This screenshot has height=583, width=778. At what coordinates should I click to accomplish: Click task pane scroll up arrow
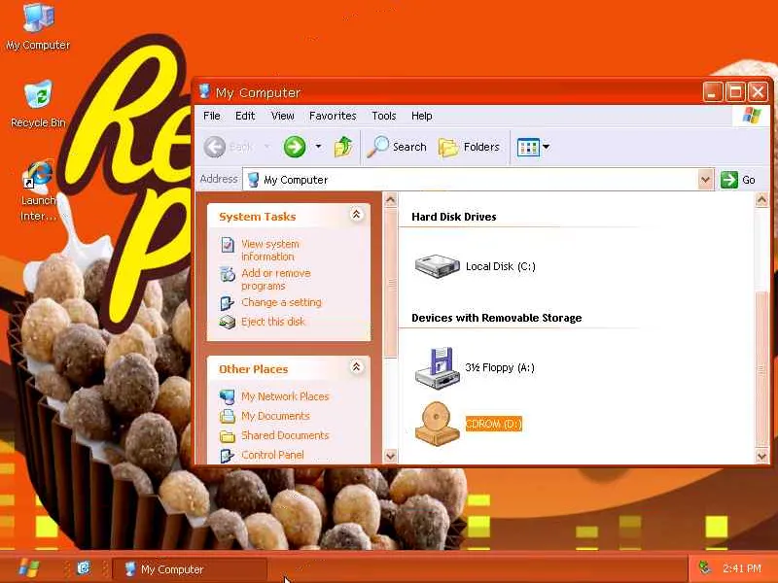pos(391,200)
